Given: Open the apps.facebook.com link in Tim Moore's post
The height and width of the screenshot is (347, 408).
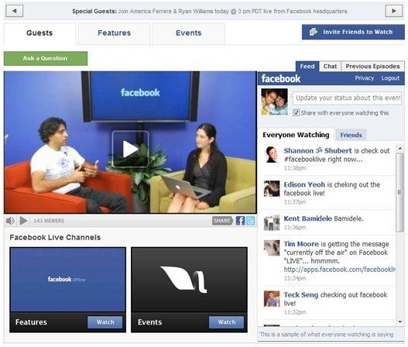Looking at the screenshot, I should 340,270.
